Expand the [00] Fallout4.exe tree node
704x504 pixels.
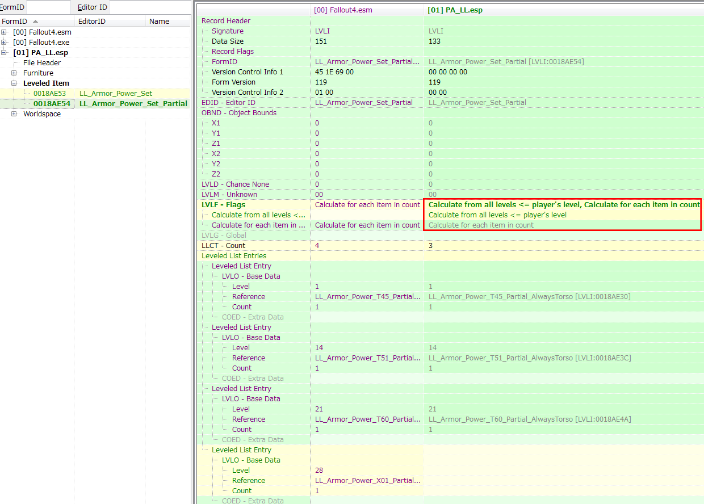point(4,42)
